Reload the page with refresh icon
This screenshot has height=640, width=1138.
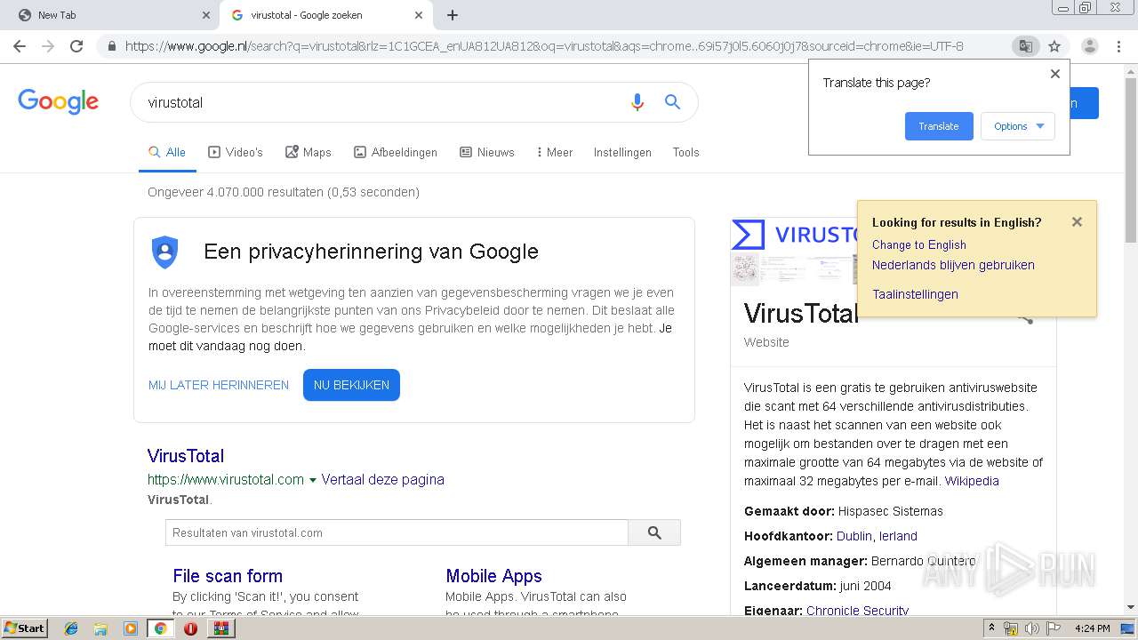click(76, 46)
